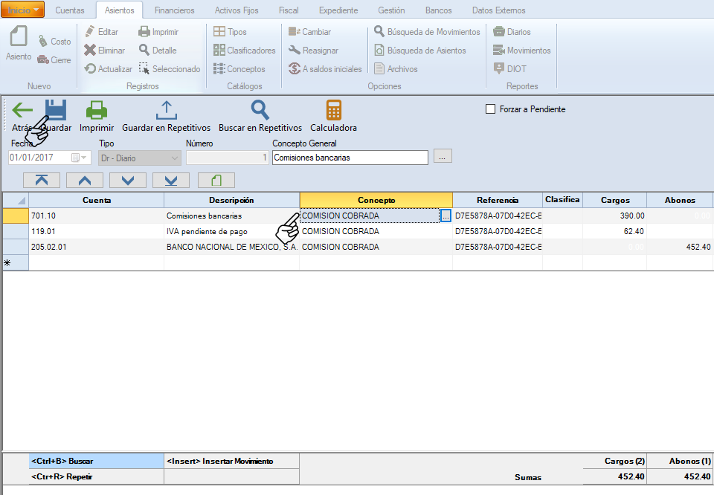The image size is (714, 495).
Task: Select the 119.01 account cell
Action: pos(96,231)
